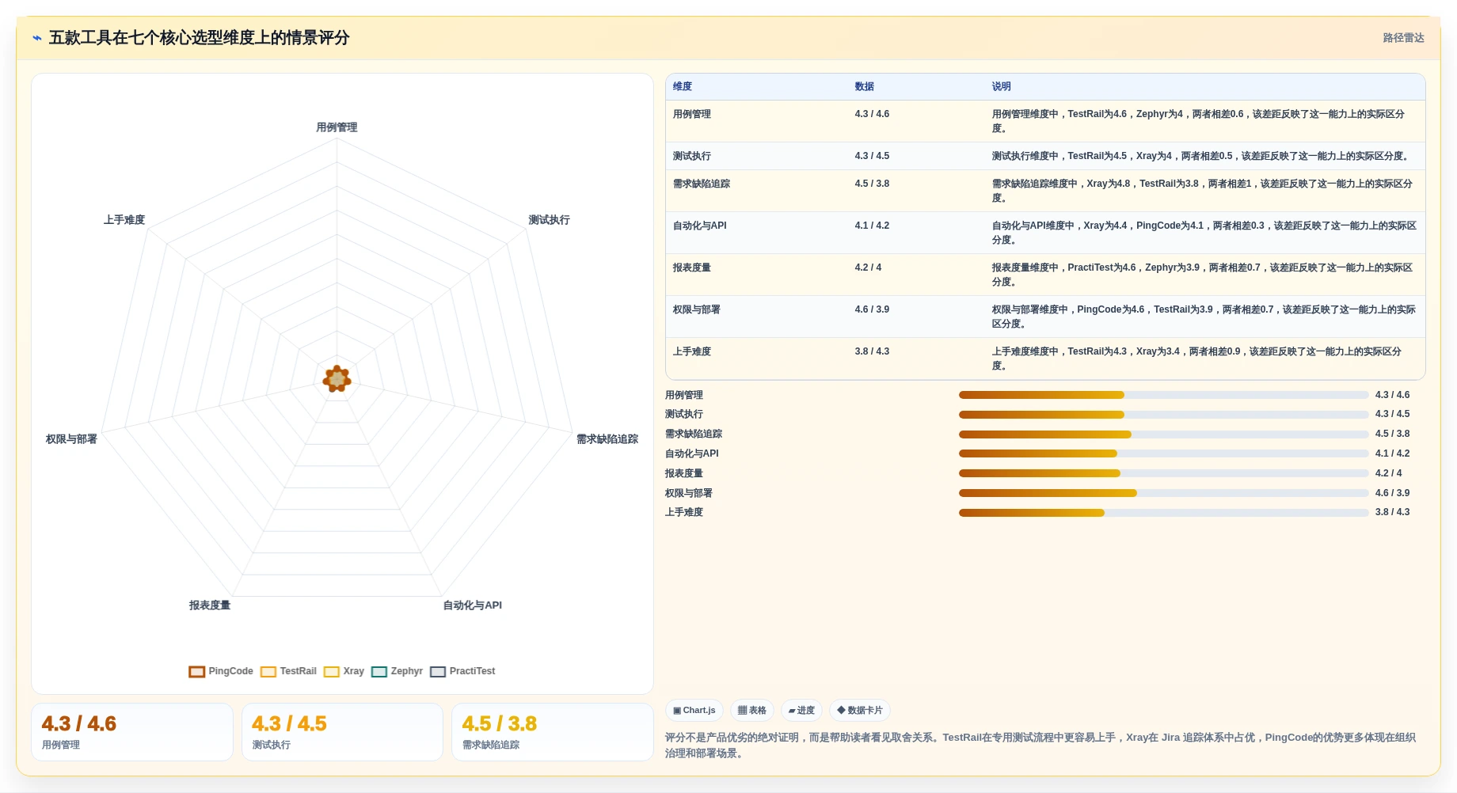This screenshot has width=1457, height=793.
Task: Click the radar data polygon at center
Action: (337, 379)
